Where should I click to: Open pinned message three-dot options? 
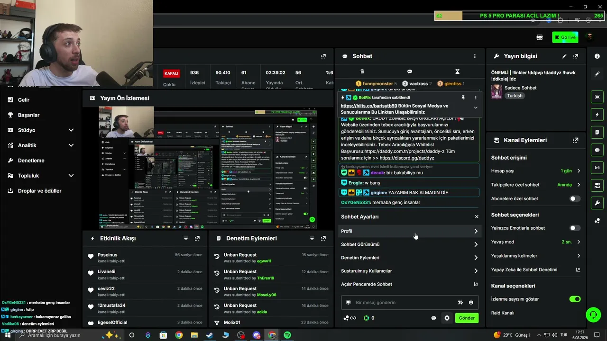pos(476,98)
